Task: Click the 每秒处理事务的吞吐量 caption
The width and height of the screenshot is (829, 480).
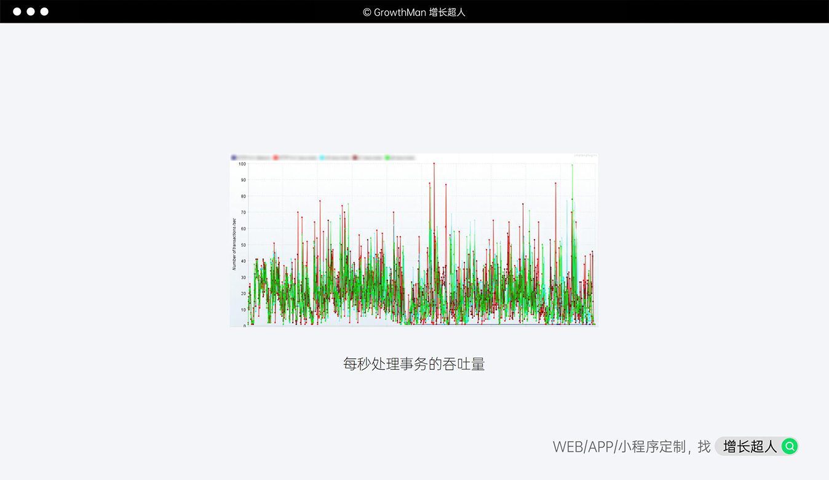Action: 414,364
